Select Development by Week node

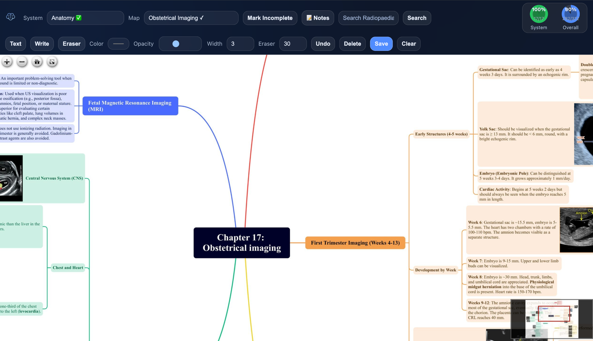tap(435, 270)
